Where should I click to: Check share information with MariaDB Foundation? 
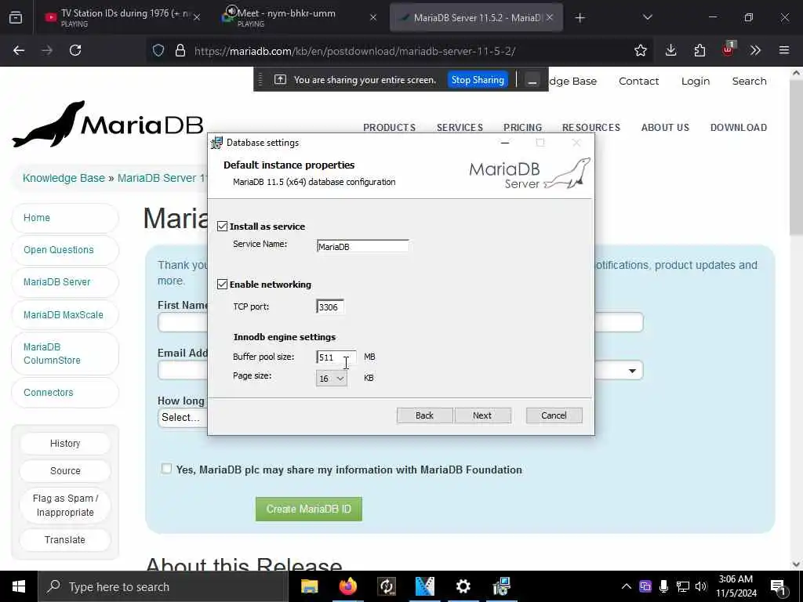pyautogui.click(x=166, y=469)
